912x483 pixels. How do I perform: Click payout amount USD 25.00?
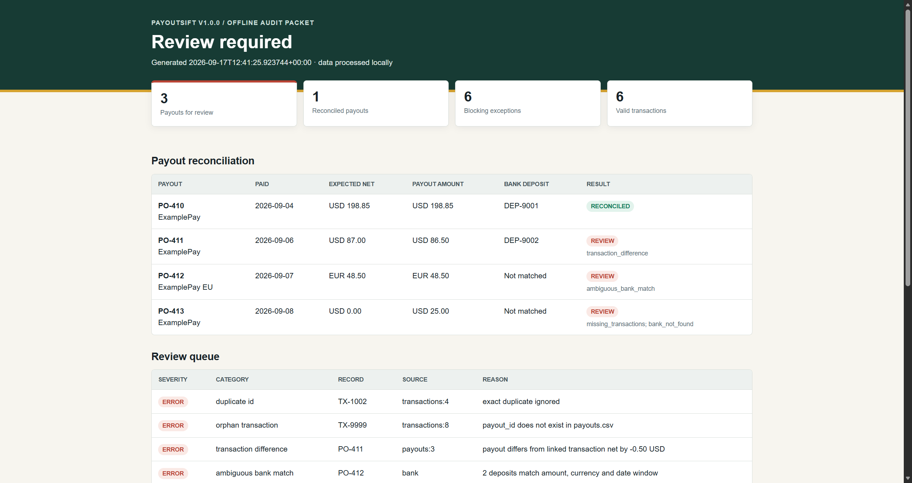coord(430,311)
